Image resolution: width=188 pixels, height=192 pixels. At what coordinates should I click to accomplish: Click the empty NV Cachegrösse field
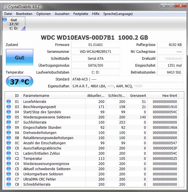pyautogui.click(x=170, y=51)
